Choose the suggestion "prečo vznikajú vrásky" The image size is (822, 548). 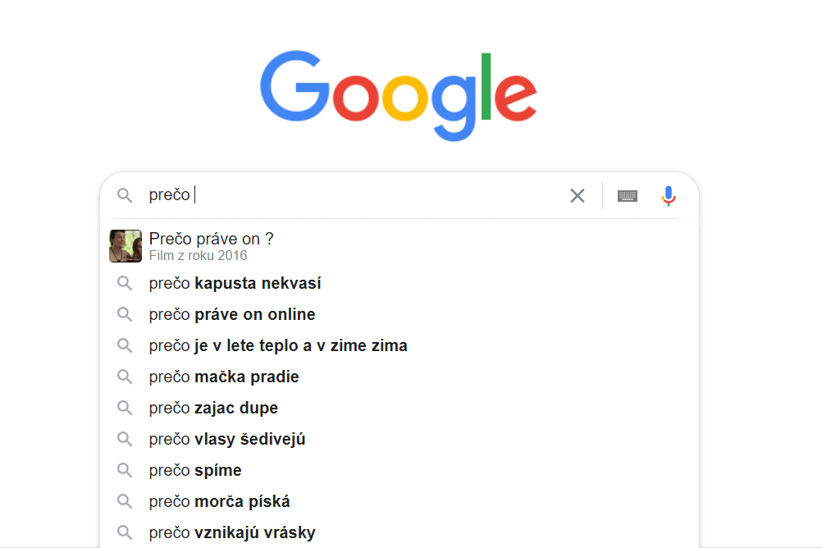400,532
